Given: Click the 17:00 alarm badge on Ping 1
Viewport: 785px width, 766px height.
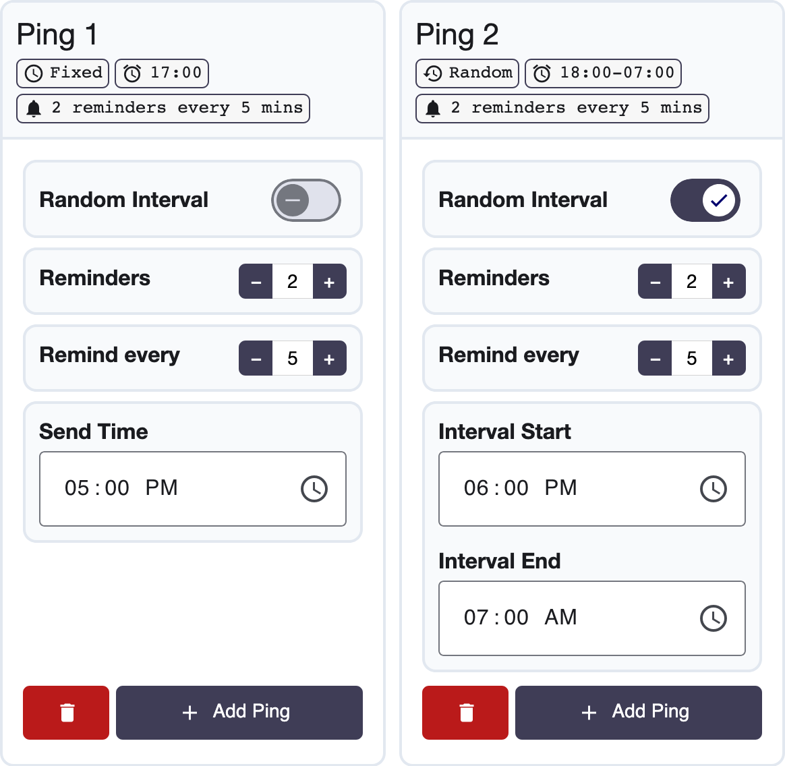Looking at the screenshot, I should click(x=162, y=73).
